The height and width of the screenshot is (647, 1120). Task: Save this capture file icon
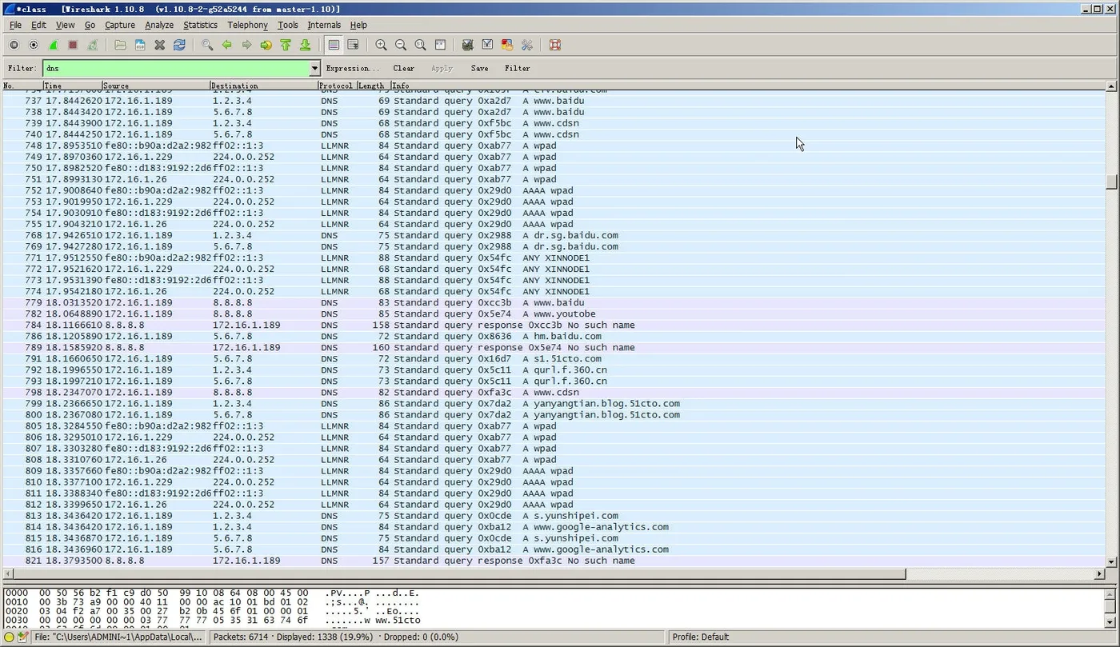(x=140, y=46)
